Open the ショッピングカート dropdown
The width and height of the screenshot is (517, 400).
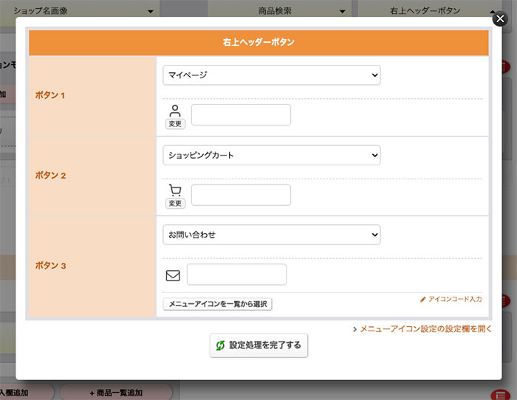pyautogui.click(x=271, y=155)
